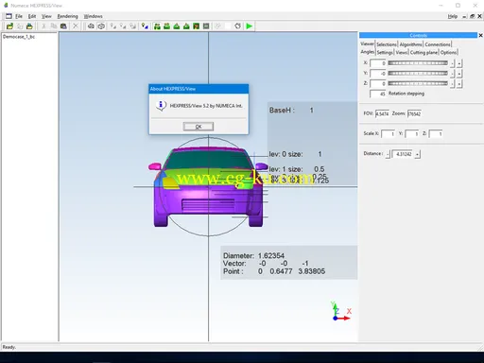Click the X angle slider

tap(418, 63)
